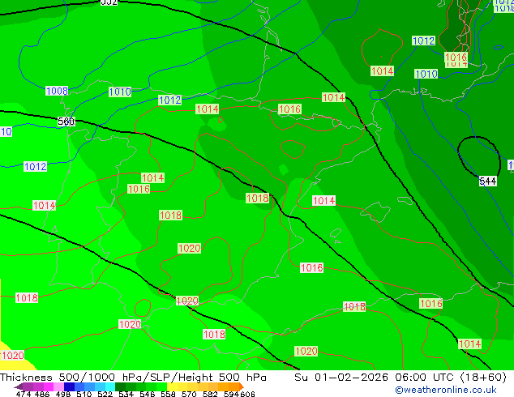Click the 594 legend value

click(x=231, y=394)
